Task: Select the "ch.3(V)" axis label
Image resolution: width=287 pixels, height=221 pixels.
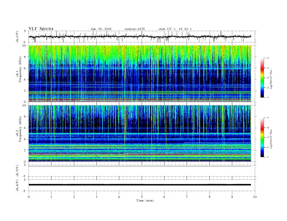Action: pos(17,171)
